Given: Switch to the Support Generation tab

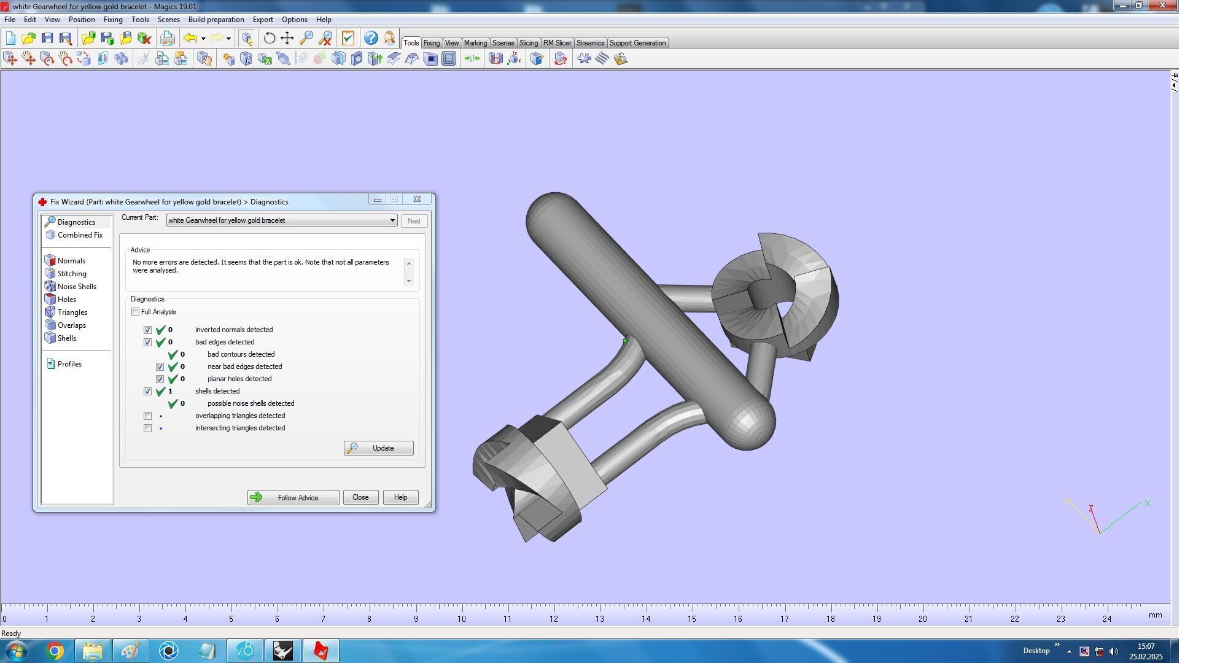Looking at the screenshot, I should pos(637,43).
